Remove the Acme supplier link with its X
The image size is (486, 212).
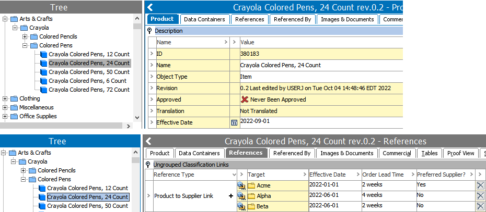click(480, 185)
